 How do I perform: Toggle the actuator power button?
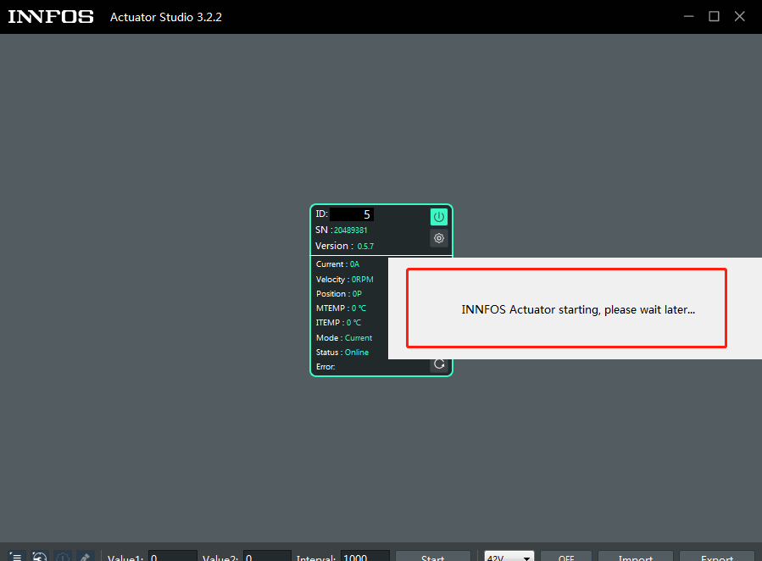point(438,217)
